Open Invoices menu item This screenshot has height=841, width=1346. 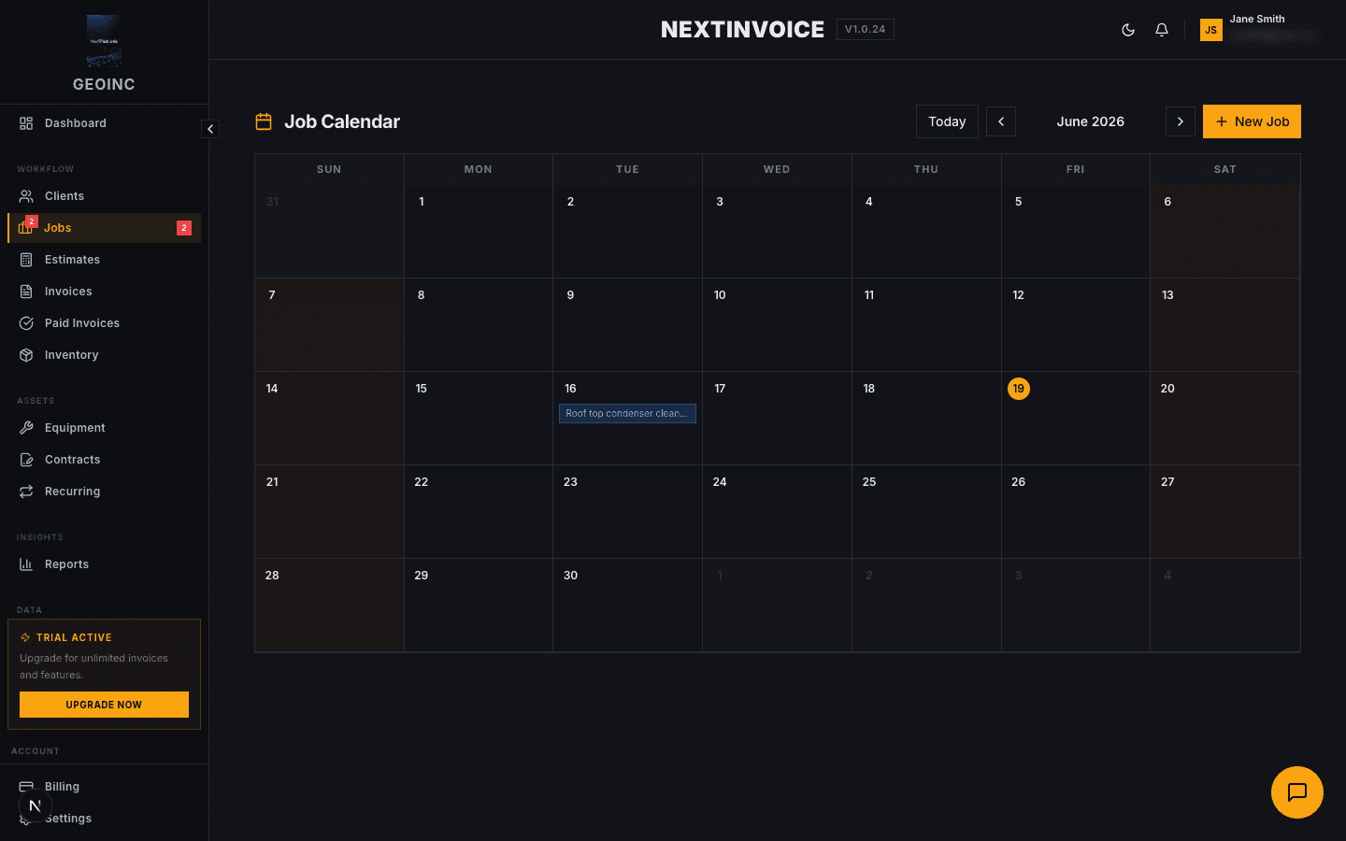104,292
